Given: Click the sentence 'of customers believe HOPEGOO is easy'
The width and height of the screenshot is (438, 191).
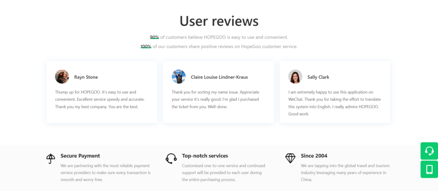Looking at the screenshot, I should (x=224, y=37).
